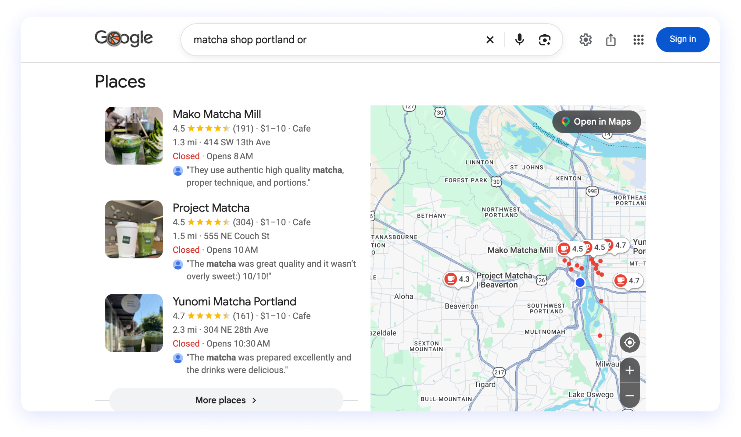Open Mako Matcha Mill listing

click(217, 114)
